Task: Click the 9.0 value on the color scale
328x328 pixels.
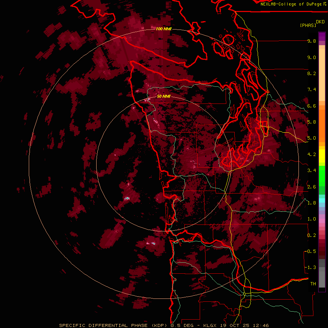Action: 312,57
